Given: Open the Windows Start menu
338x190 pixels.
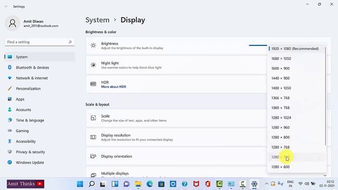Looking at the screenshot, I should [80, 184].
